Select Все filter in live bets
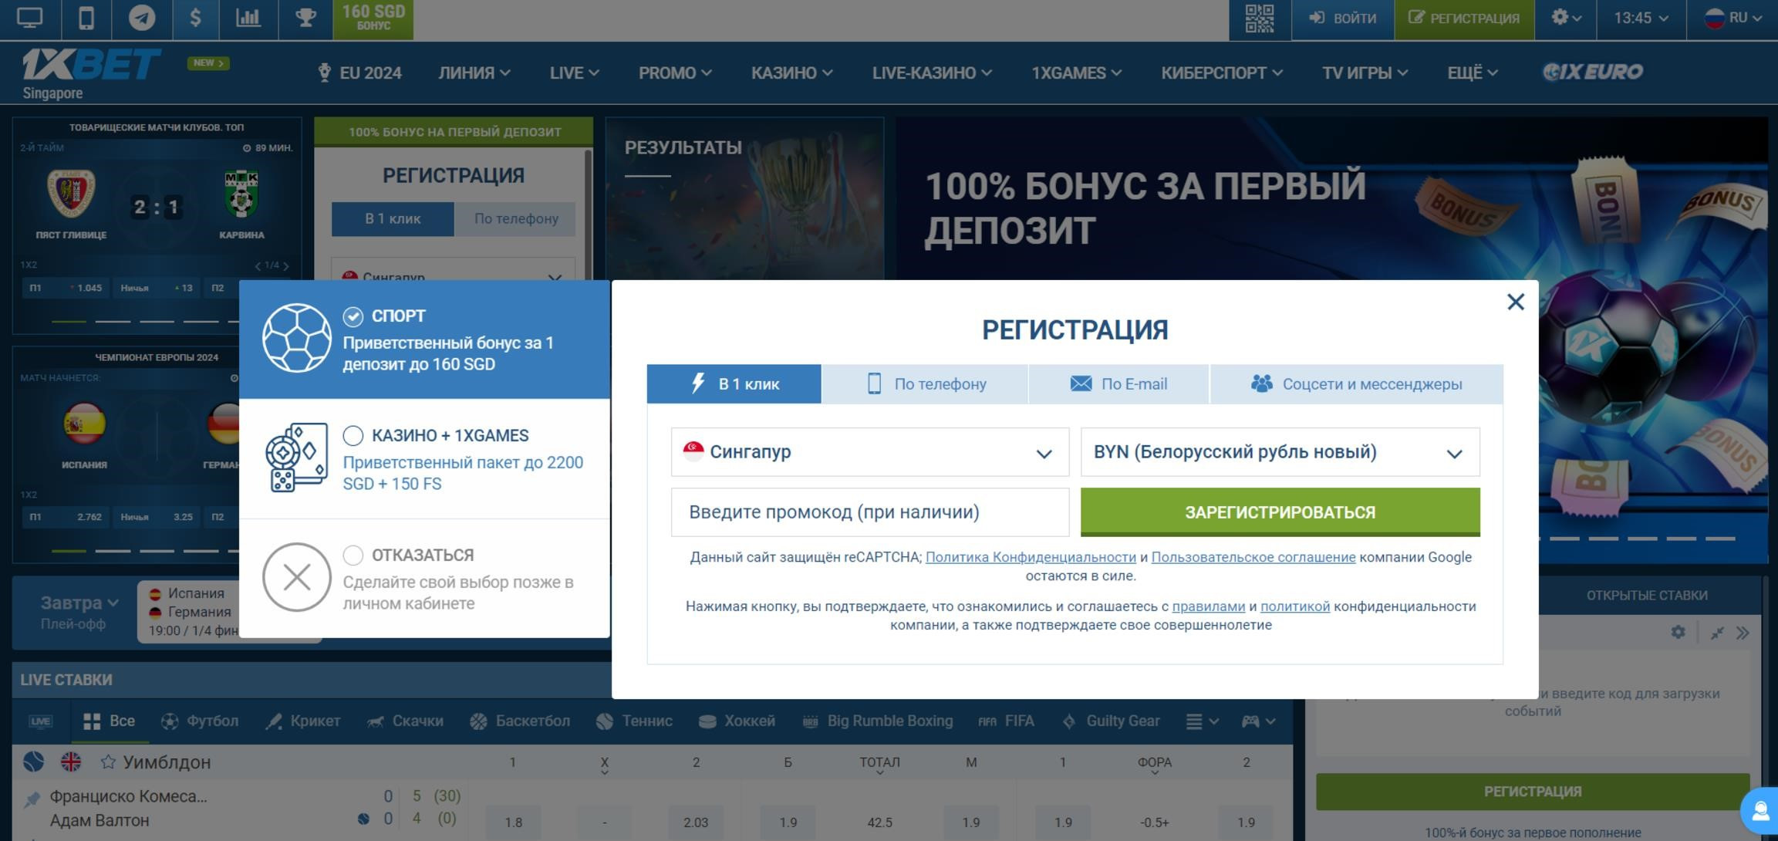1778x841 pixels. coord(110,721)
